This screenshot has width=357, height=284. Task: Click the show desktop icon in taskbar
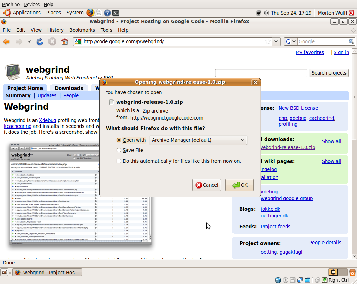pos(4,272)
